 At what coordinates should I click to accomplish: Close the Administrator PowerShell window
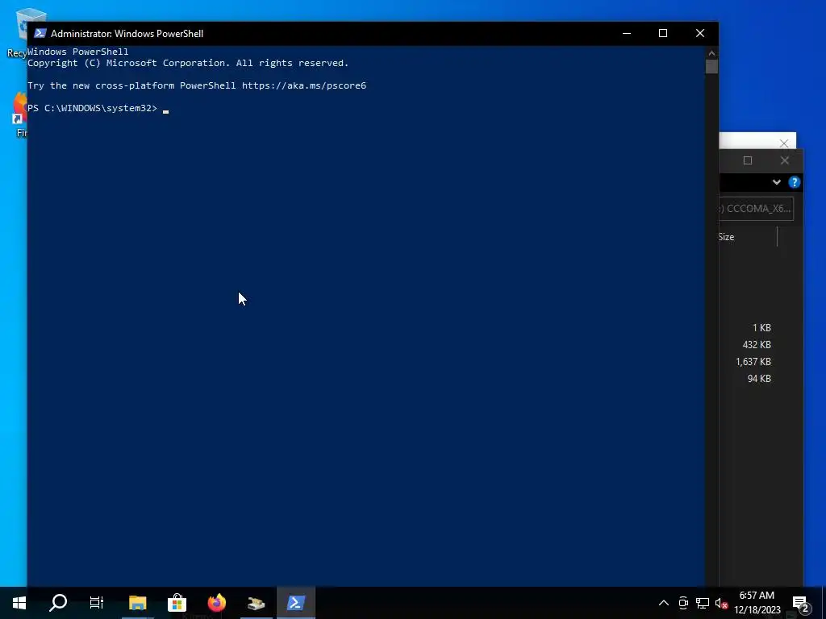point(700,33)
